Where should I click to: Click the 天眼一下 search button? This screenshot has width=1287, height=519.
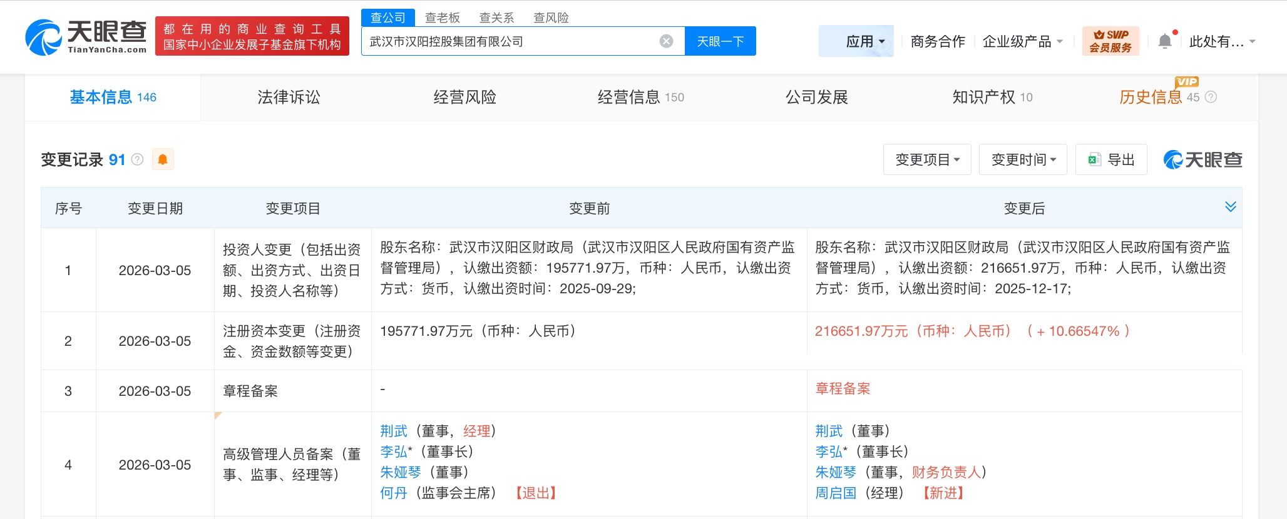coord(720,41)
